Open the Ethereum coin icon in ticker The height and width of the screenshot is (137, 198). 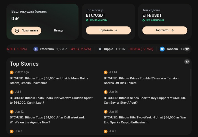(x=36, y=49)
